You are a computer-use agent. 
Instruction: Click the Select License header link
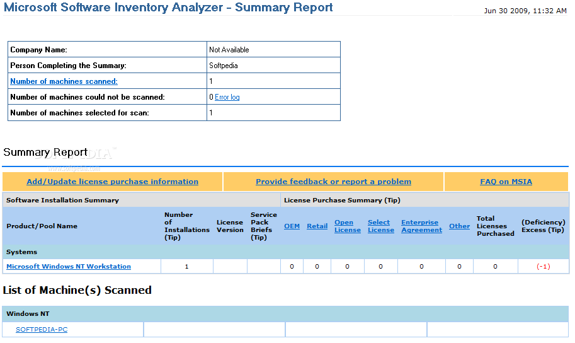pyautogui.click(x=380, y=226)
